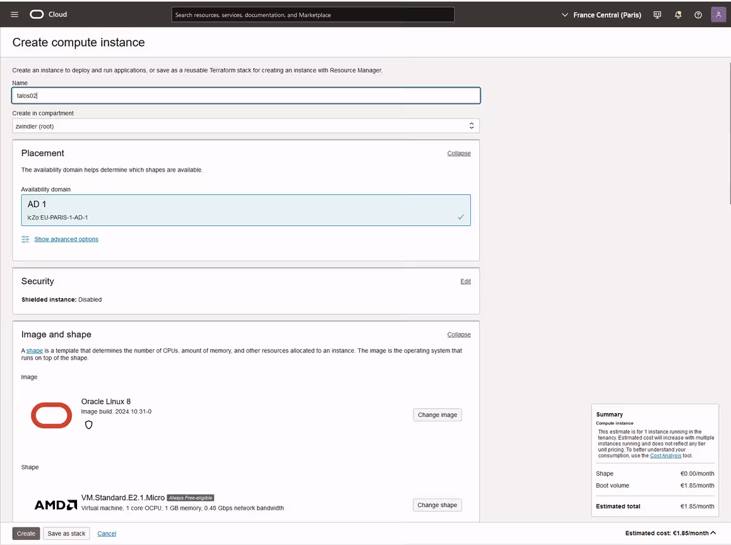Collapse the Placement section

click(459, 153)
